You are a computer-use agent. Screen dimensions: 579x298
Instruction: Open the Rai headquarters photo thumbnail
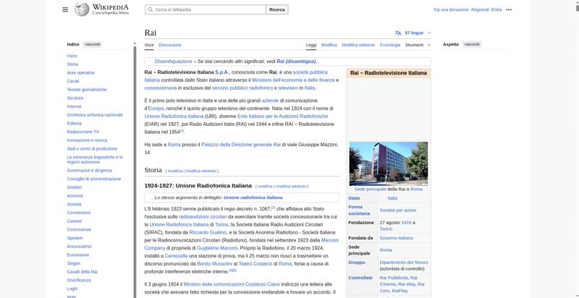coord(389,163)
